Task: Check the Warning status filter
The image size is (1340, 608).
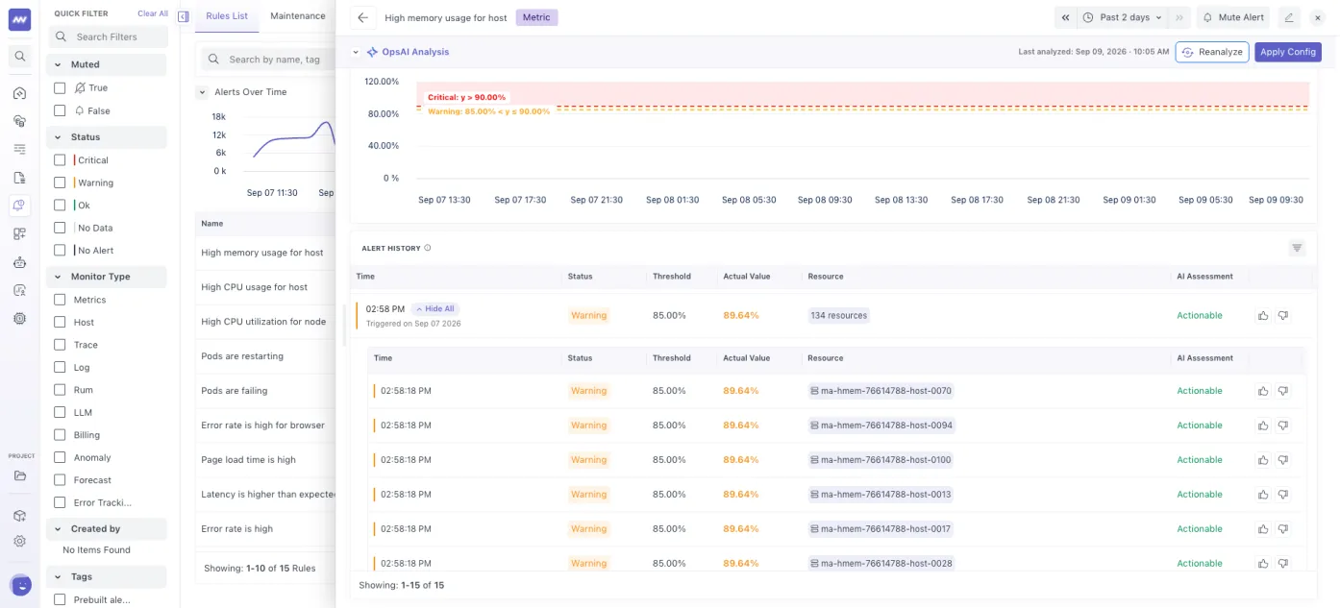Action: 60,182
